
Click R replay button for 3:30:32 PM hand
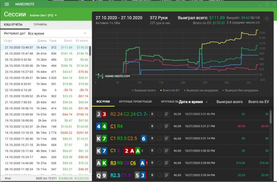click(152, 151)
